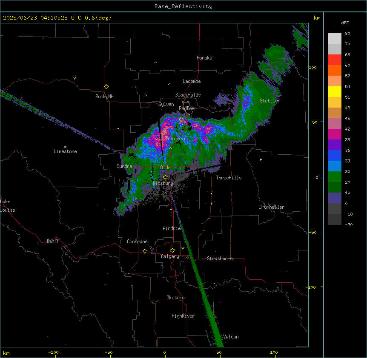Select the red 60–65 dBZ swatch
The image size is (367, 358).
pos(335,60)
